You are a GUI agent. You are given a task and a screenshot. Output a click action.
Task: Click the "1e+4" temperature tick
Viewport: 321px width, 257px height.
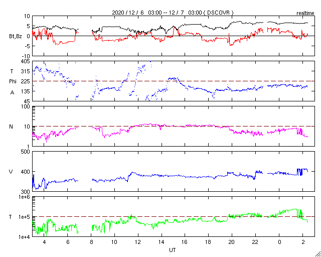[x=25, y=237]
